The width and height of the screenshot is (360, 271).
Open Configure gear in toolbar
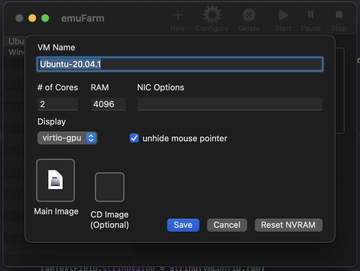click(212, 15)
